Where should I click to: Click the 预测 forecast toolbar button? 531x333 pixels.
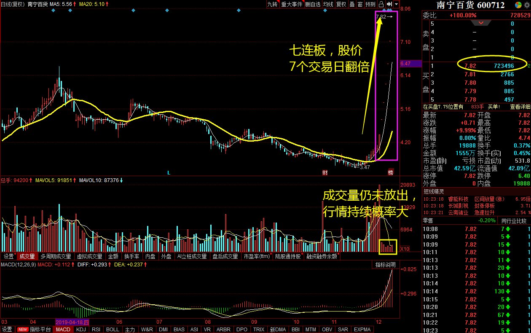(370, 4)
